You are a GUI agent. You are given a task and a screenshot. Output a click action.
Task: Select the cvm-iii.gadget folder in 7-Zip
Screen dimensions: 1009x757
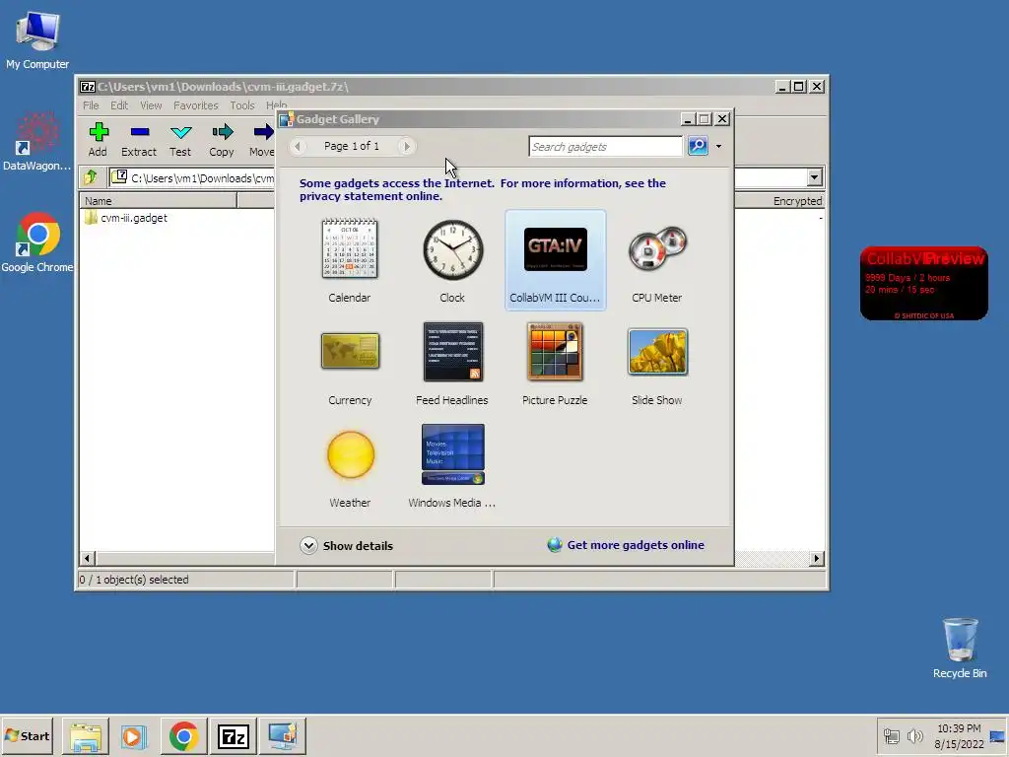[127, 218]
